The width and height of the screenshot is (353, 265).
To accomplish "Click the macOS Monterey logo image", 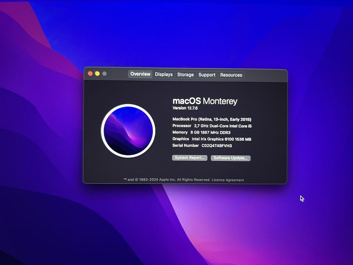I will tap(128, 131).
